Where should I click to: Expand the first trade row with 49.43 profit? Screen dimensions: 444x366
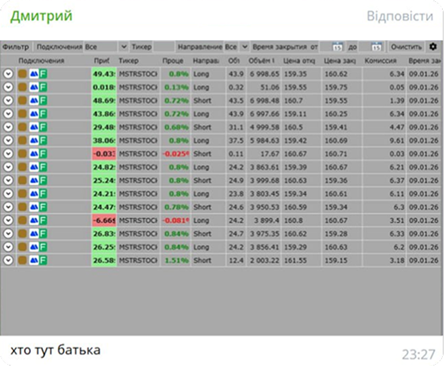(x=8, y=74)
